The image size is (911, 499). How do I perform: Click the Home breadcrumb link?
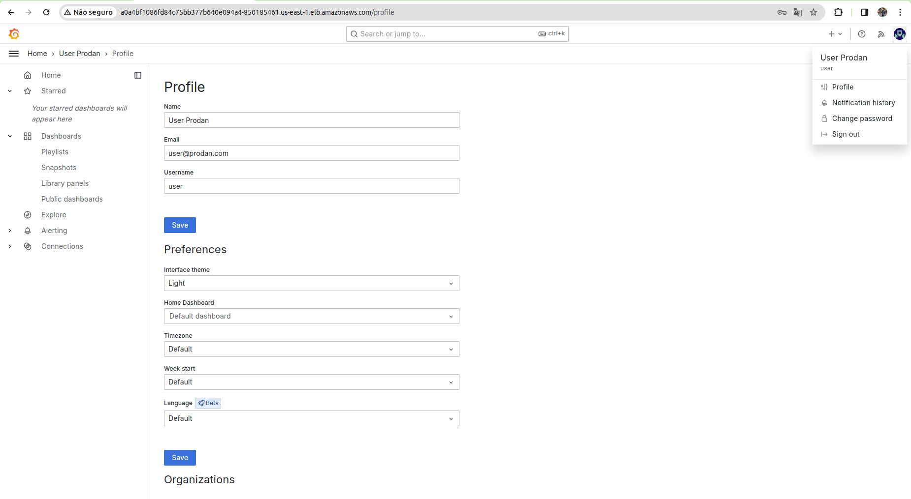(x=37, y=54)
